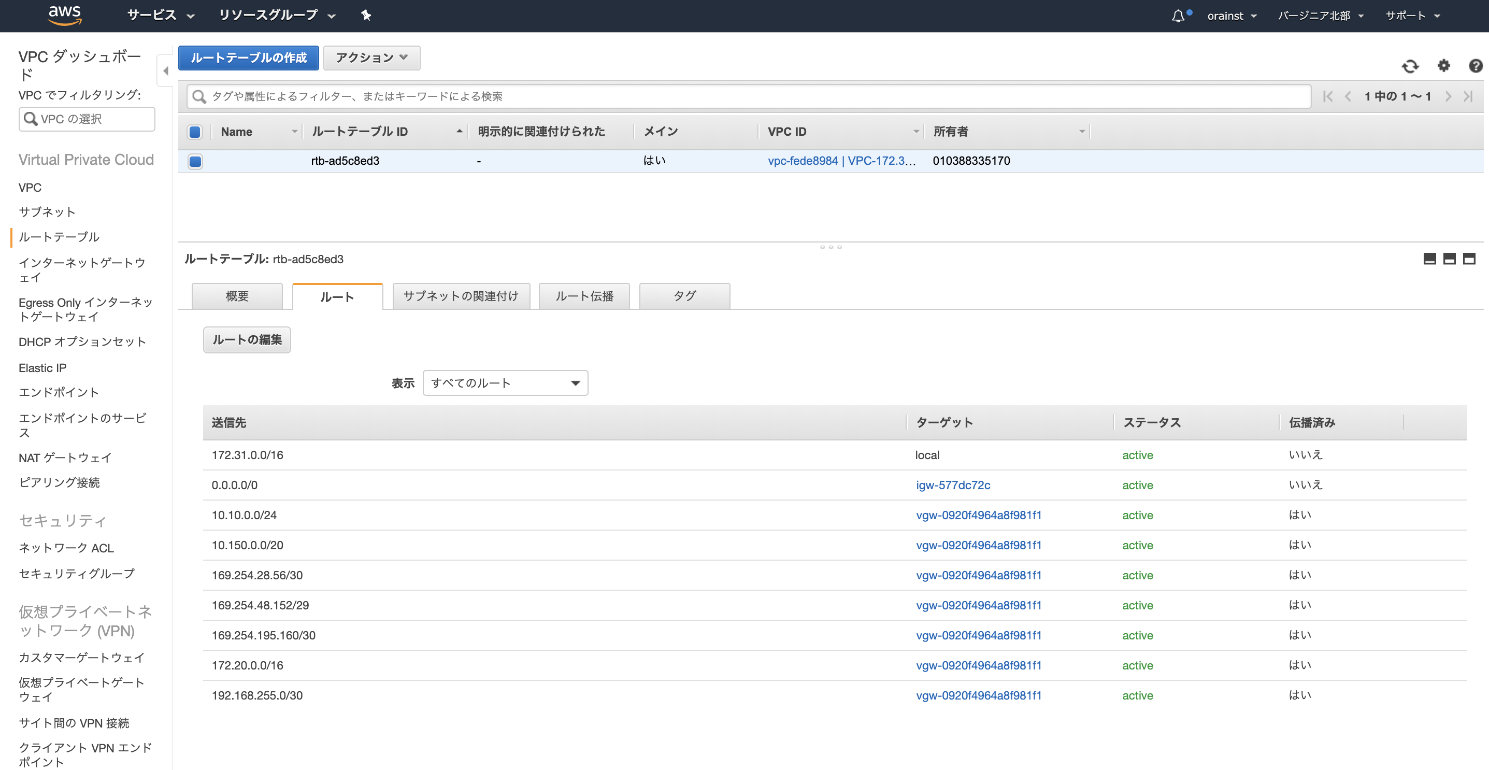Refresh the route table list

coord(1410,66)
